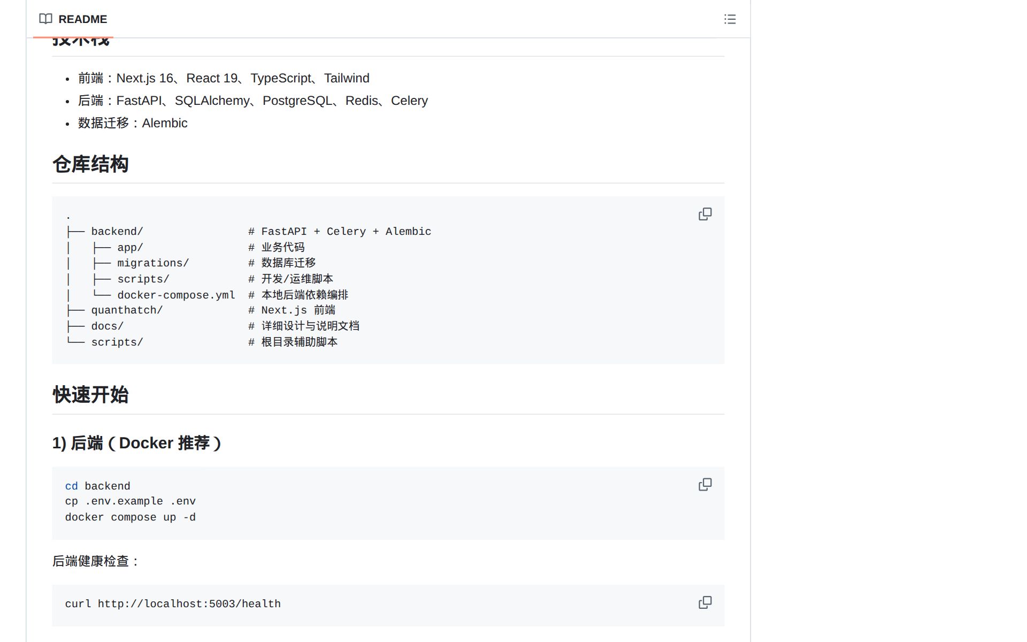Click the 前端 Next.js tech stack item
The width and height of the screenshot is (1027, 642).
[224, 78]
